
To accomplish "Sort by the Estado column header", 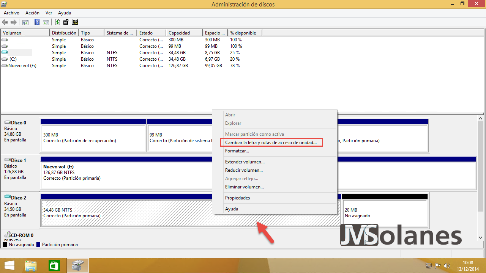I will pos(151,33).
